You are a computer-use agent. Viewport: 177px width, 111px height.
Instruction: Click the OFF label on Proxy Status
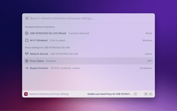tap(150, 61)
